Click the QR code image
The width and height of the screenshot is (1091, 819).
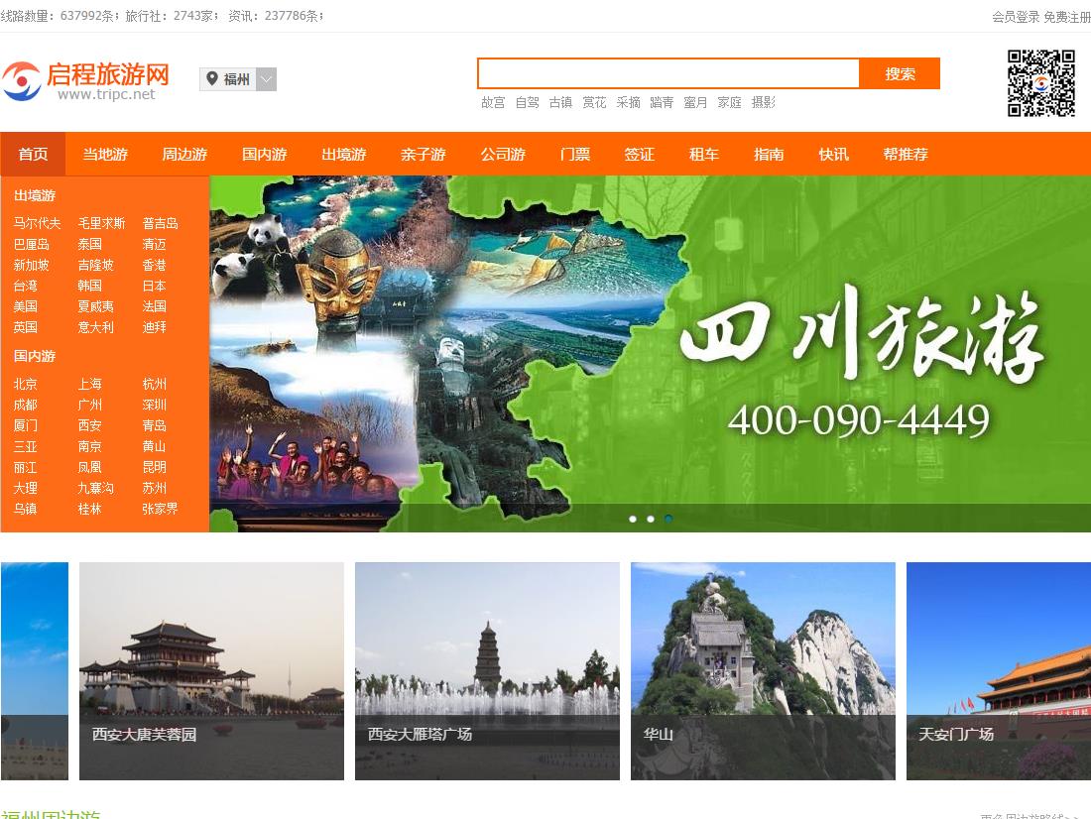(x=1040, y=83)
